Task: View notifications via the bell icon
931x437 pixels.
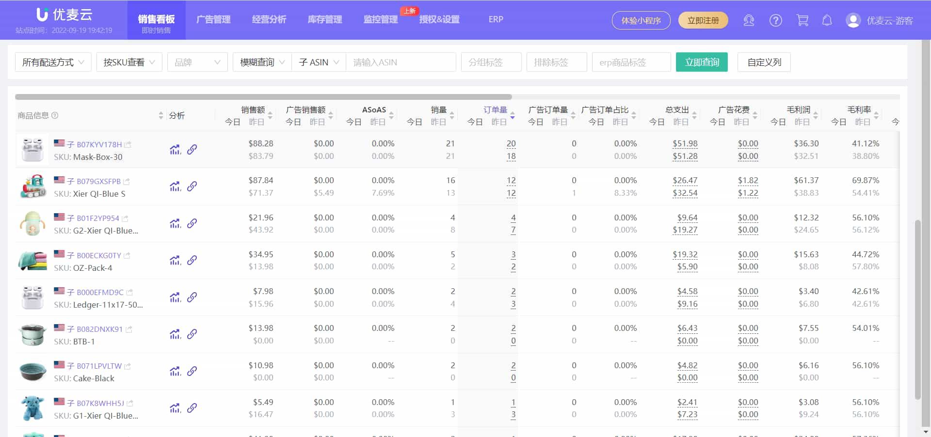Action: [827, 20]
